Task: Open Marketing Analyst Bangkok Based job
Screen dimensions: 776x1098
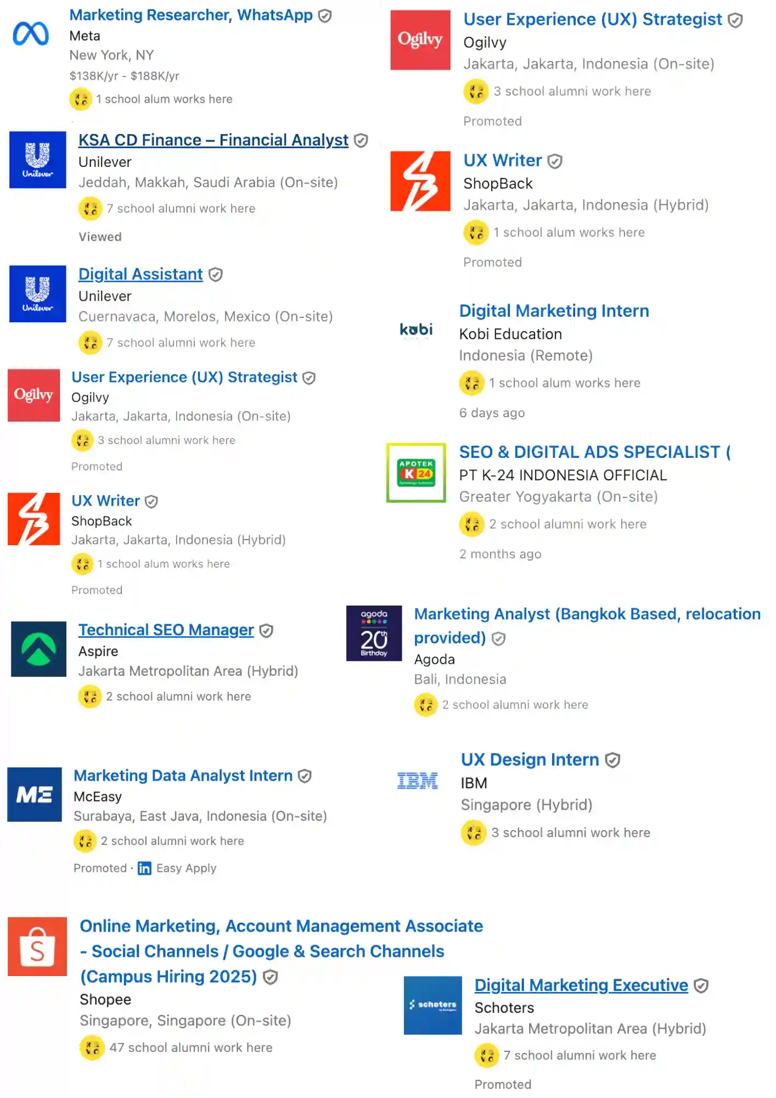Action: 586,614
